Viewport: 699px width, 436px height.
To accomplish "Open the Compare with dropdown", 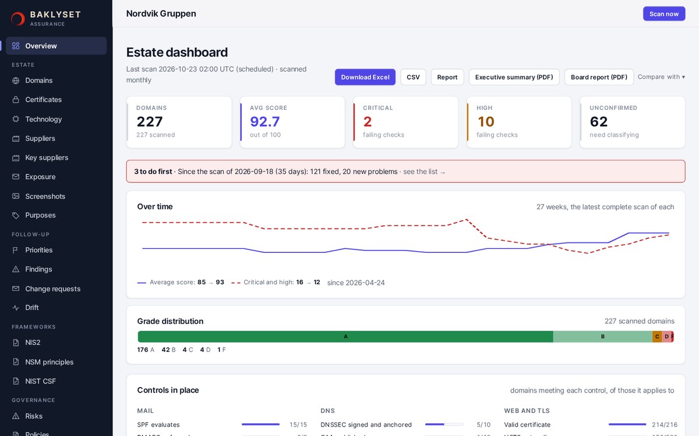I will click(x=661, y=77).
